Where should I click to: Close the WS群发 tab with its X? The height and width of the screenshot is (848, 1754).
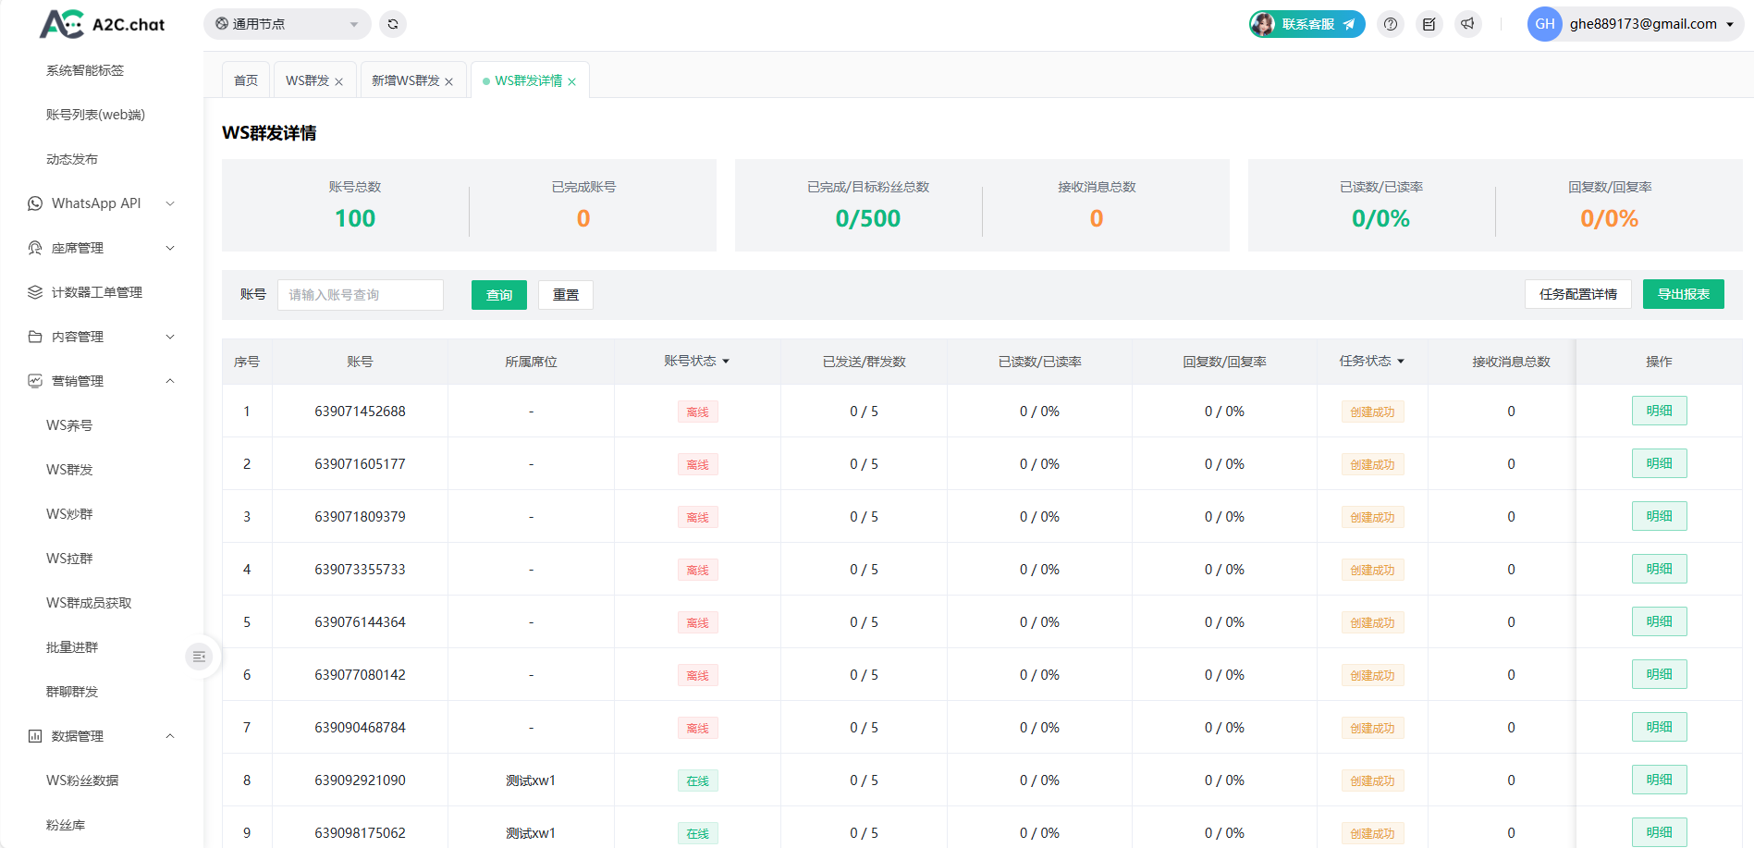tap(339, 82)
